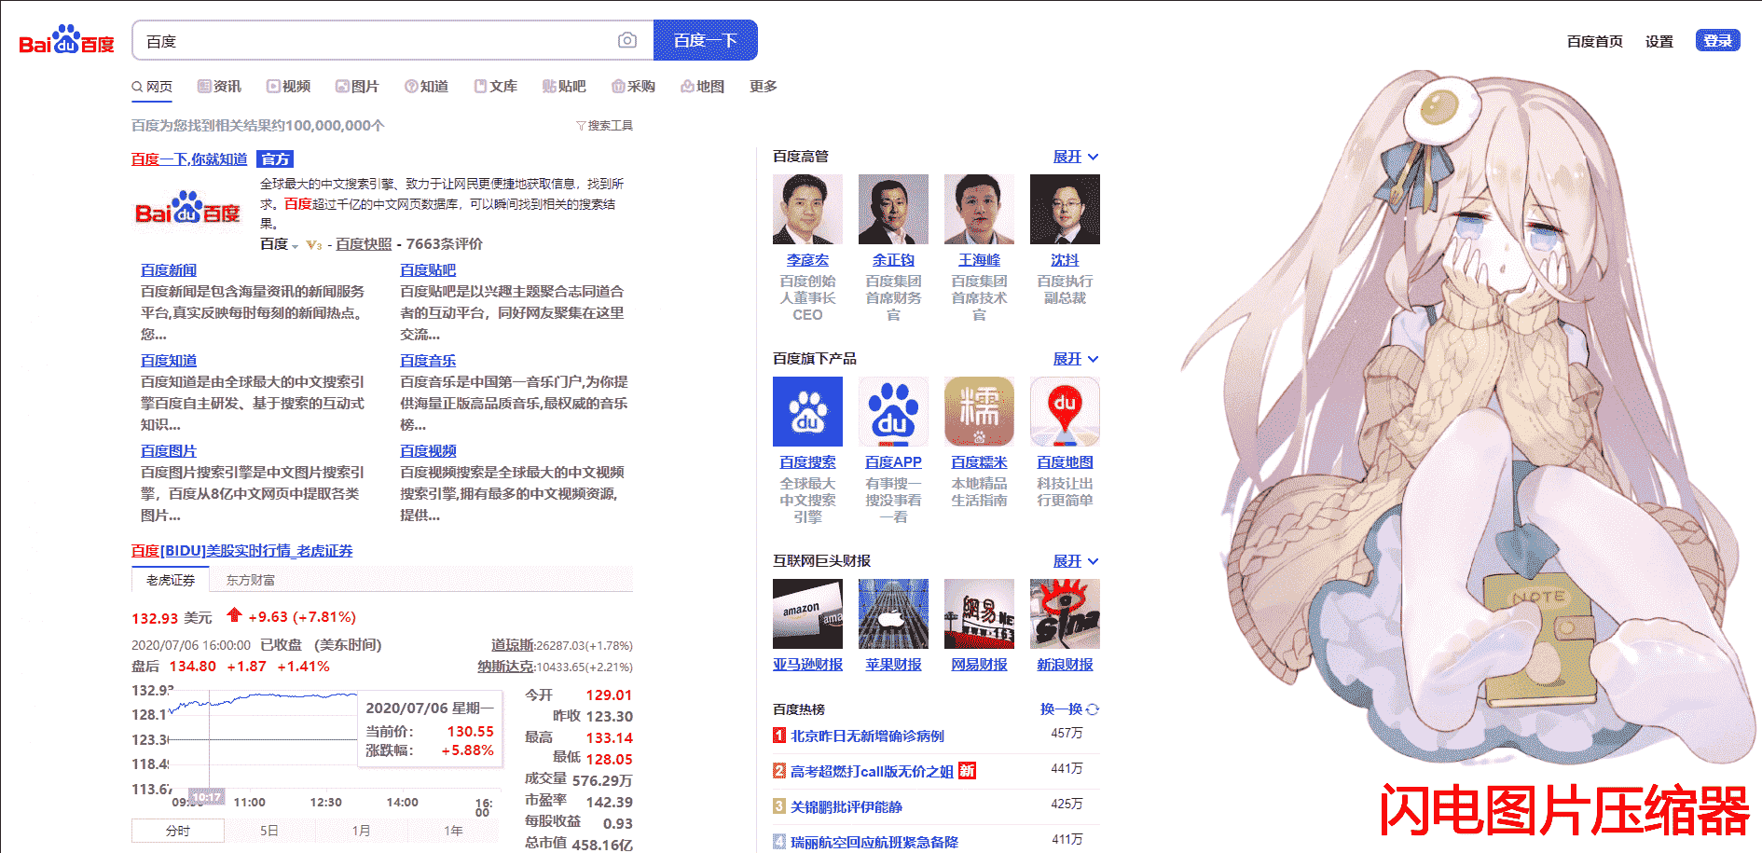
Task: Open hot item 瑞丽航空回应航班紧急备降
Action: pyautogui.click(x=874, y=843)
